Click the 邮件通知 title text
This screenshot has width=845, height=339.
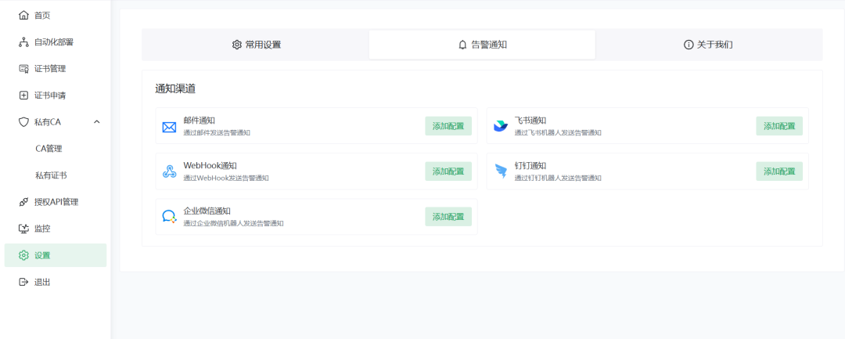pyautogui.click(x=200, y=121)
